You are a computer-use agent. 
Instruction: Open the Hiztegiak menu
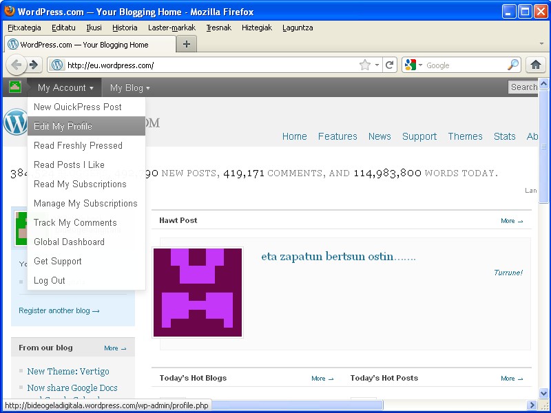[x=256, y=28]
